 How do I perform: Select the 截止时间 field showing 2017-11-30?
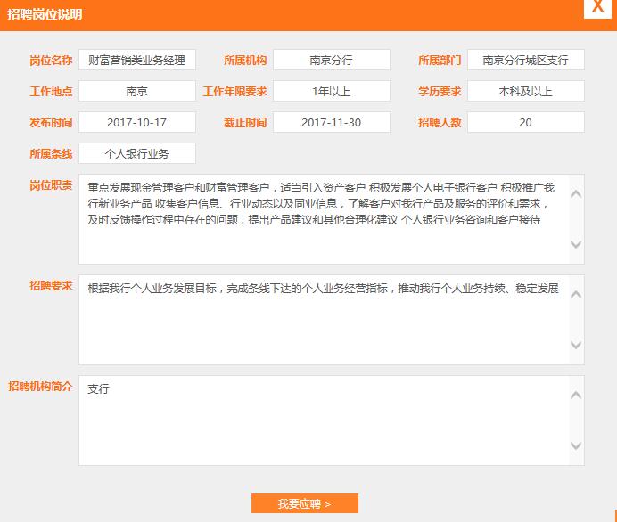tap(331, 122)
